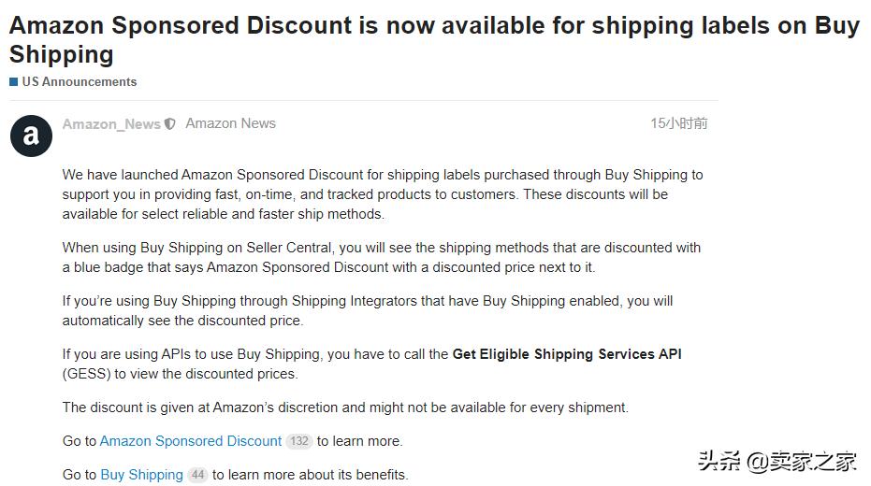Click the paragraph about Seller Central blue badge
Viewport: 871px width, 486px height.
click(381, 257)
